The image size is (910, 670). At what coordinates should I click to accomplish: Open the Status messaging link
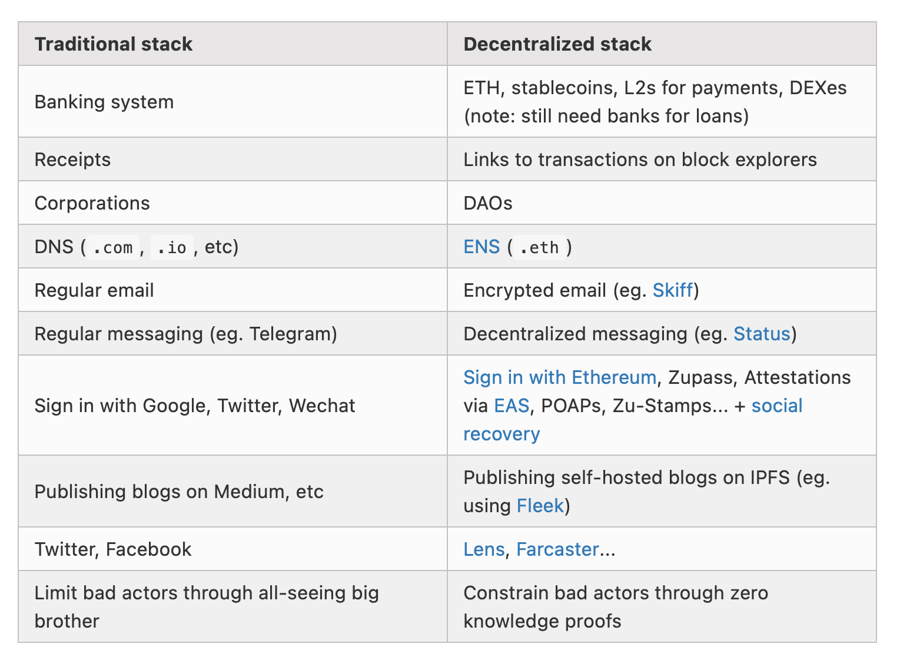click(762, 334)
